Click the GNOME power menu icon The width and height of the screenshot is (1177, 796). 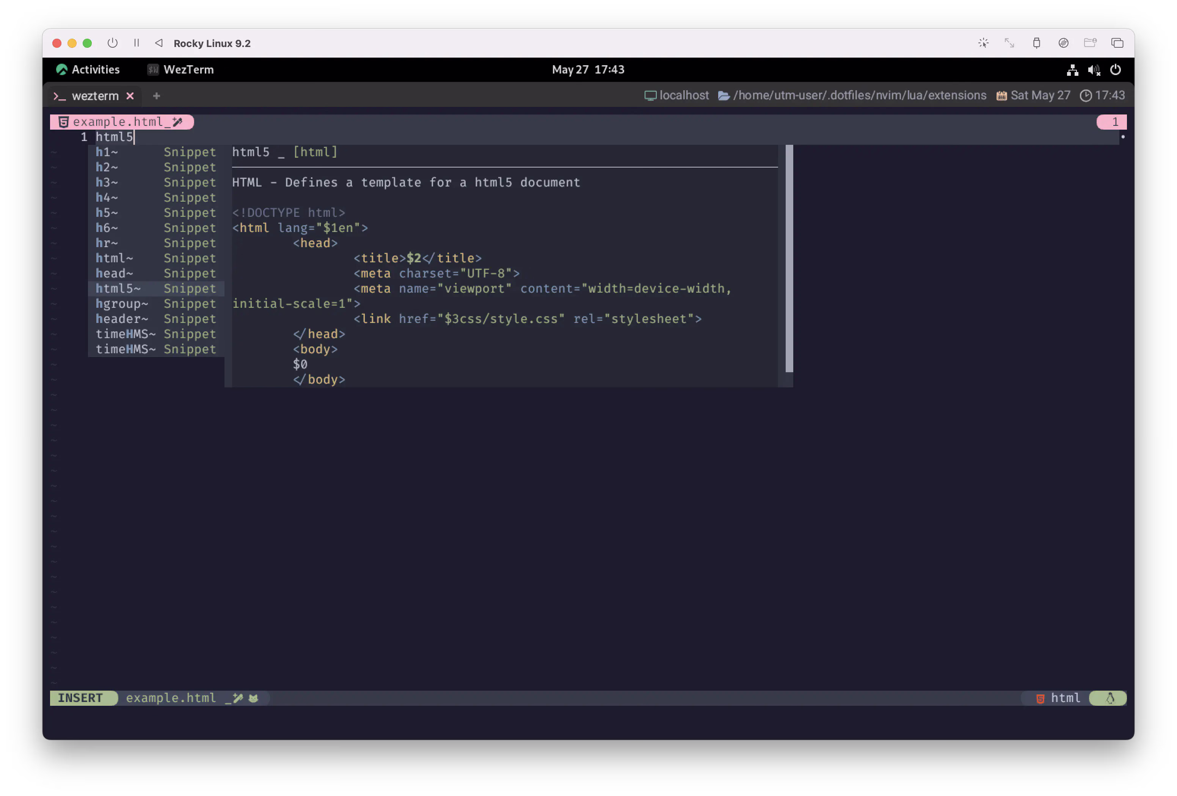tap(1115, 70)
